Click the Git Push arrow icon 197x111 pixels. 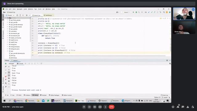pos(155,12)
